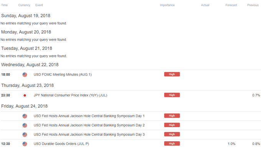The width and height of the screenshot is (261, 149).
Task: Click the High badge for JPY Consumer Price Index
Action: click(x=172, y=95)
